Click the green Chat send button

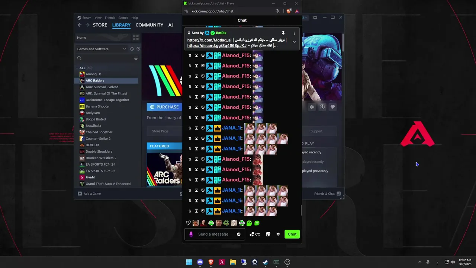pos(292,234)
